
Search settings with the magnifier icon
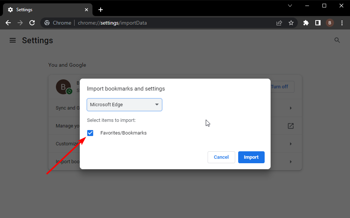click(337, 40)
